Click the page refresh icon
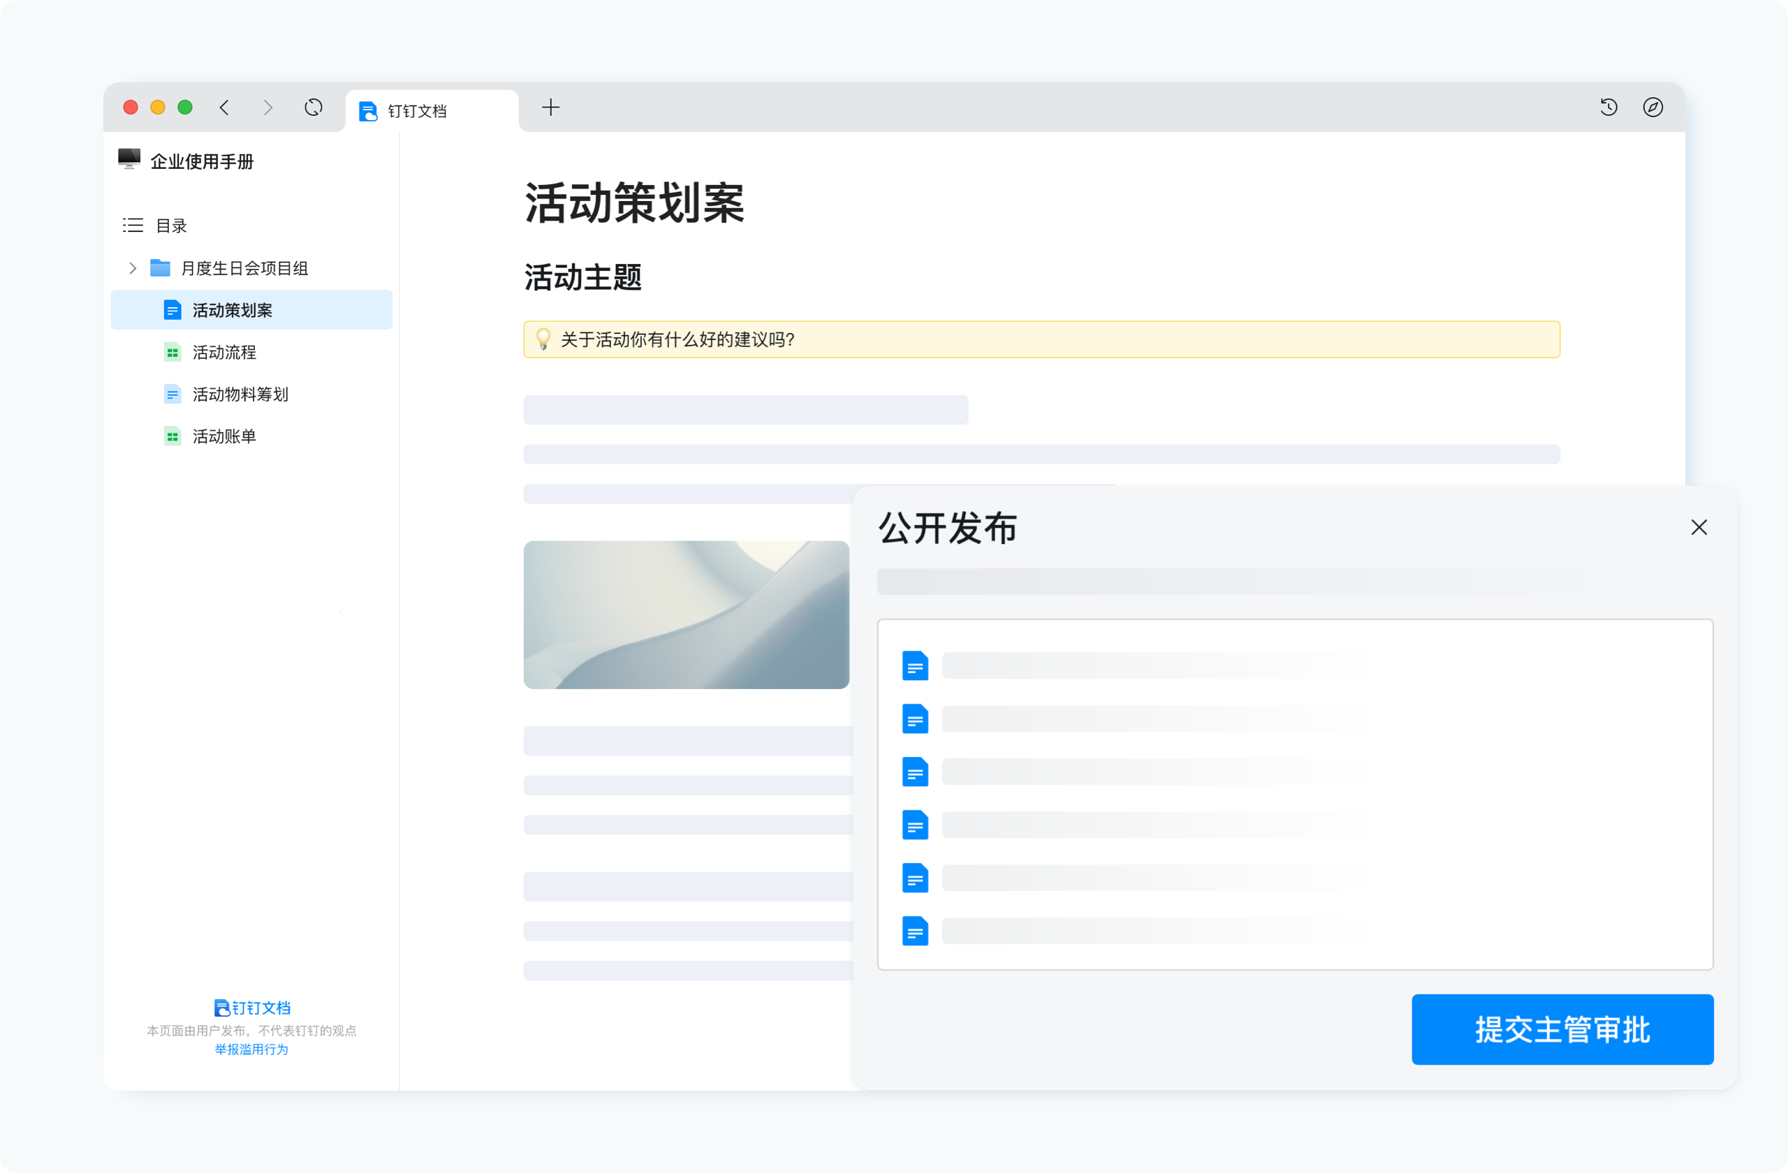The width and height of the screenshot is (1788, 1173). [314, 108]
